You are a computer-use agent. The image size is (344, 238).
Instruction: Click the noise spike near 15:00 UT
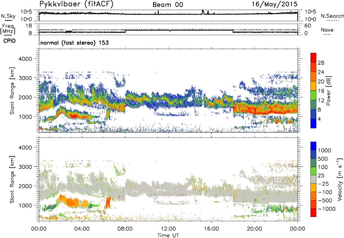click(203, 12)
